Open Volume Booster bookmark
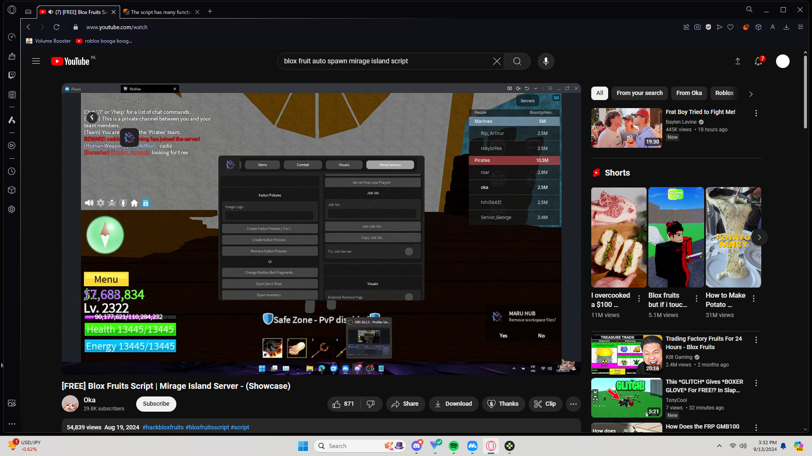 (48, 41)
